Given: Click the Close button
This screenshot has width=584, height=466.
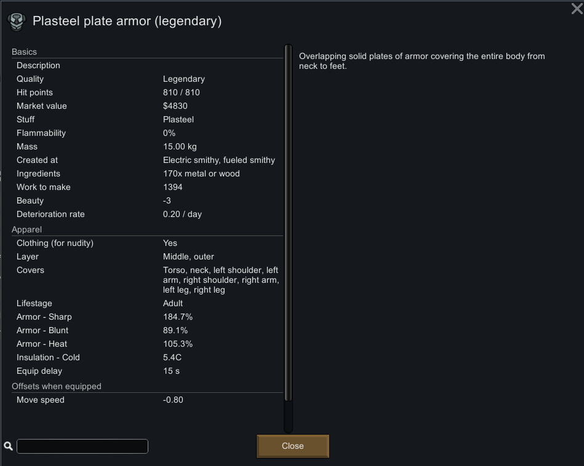Looking at the screenshot, I should click(293, 446).
